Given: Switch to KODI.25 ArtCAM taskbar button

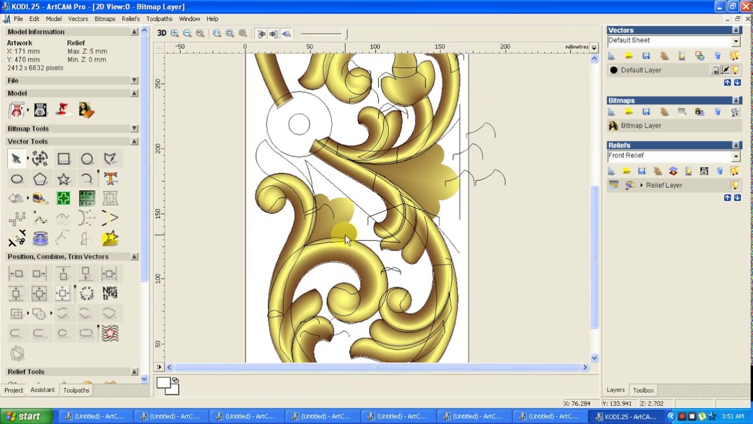Looking at the screenshot, I should point(626,416).
